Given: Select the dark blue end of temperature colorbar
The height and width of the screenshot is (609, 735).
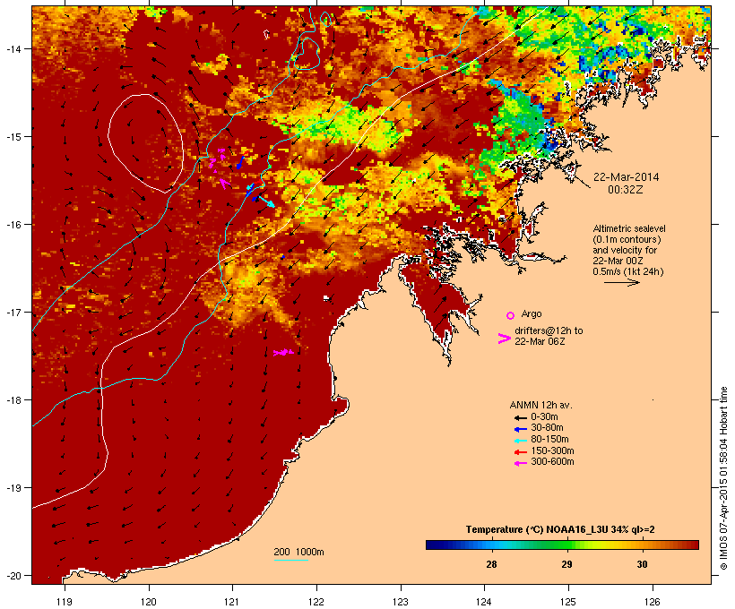Looking at the screenshot, I should (434, 545).
